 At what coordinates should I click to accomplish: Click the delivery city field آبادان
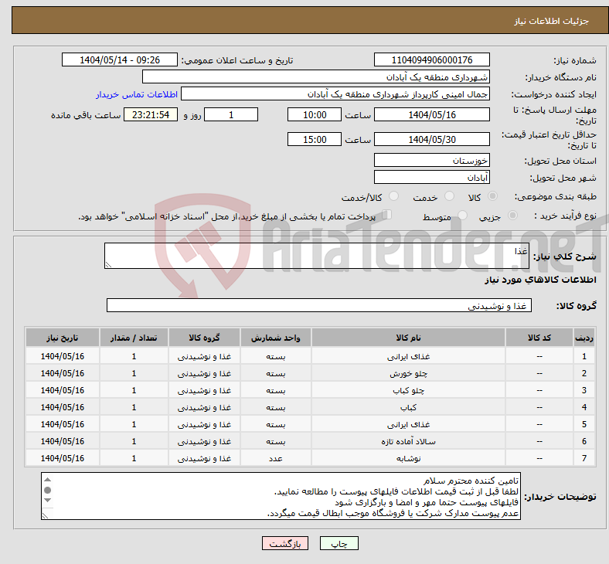tap(431, 177)
